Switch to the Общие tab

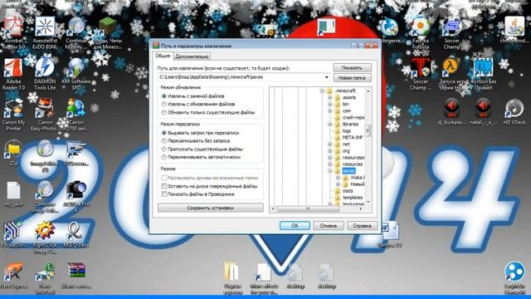click(163, 56)
